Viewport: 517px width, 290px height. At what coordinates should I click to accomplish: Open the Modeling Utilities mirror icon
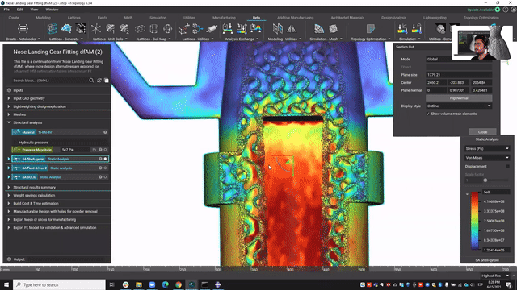coord(292,29)
